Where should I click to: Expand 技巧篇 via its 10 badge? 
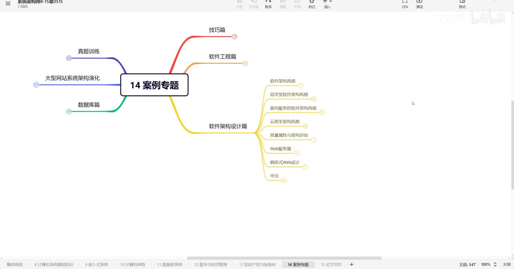pos(235,36)
